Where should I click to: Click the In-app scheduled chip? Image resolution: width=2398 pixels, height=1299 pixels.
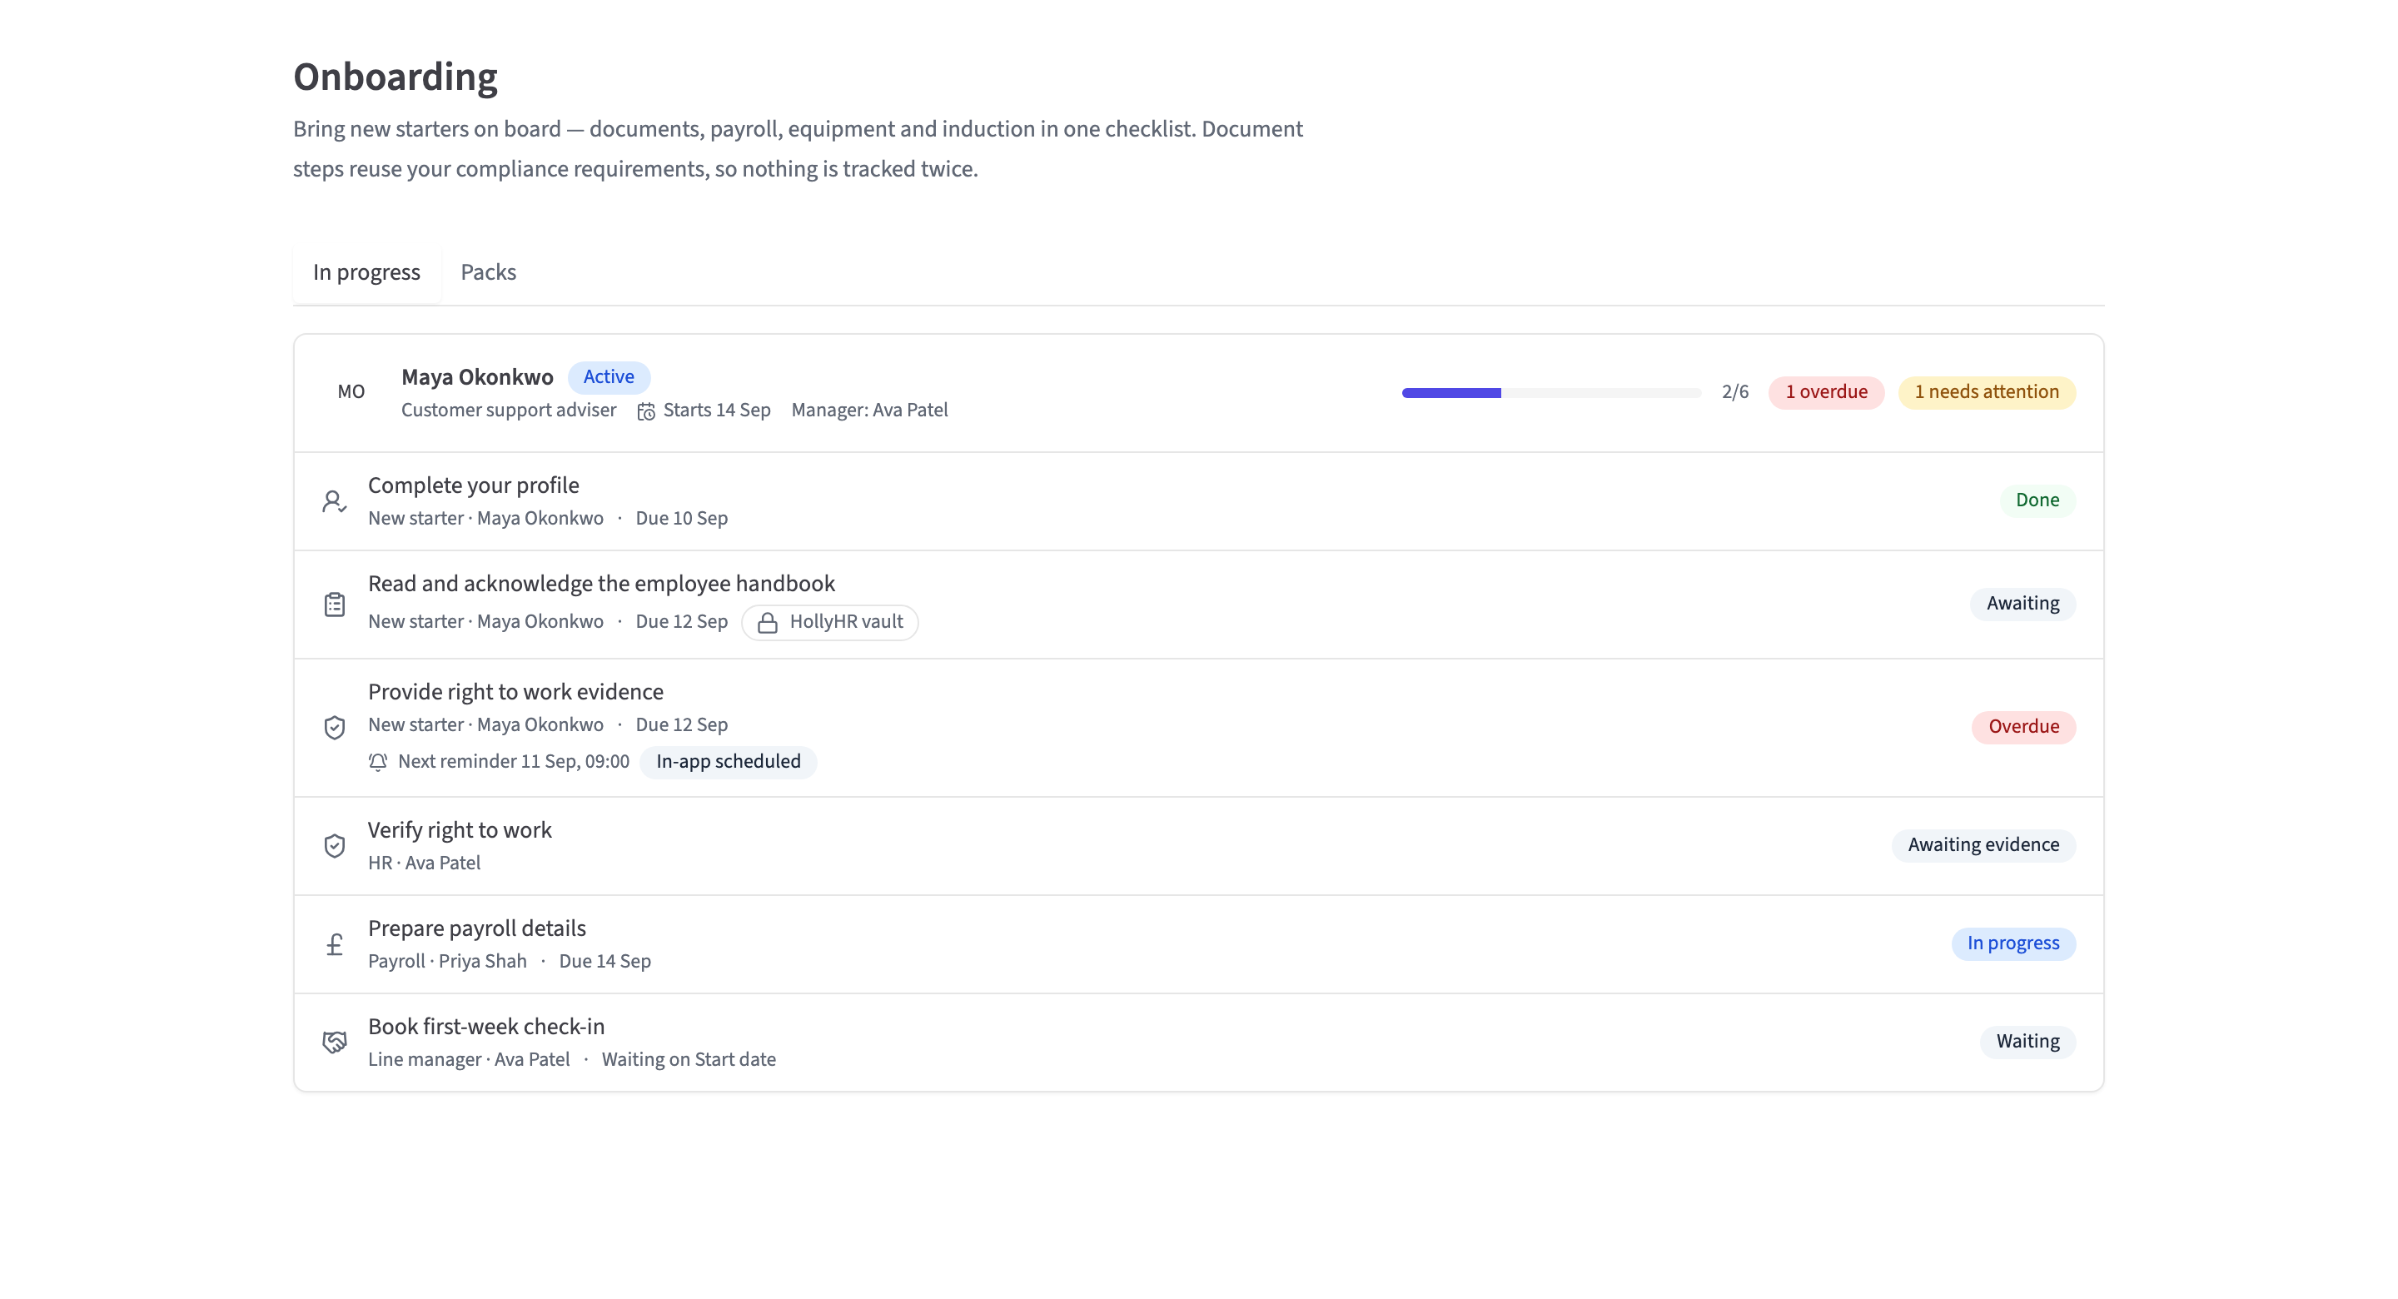(728, 762)
